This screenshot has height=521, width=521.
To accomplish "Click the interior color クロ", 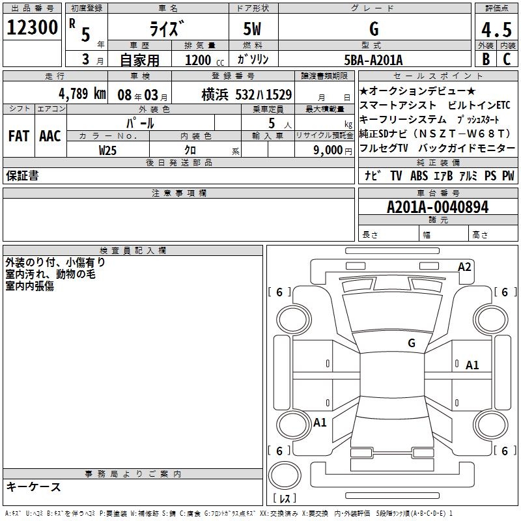I will click(x=190, y=150).
